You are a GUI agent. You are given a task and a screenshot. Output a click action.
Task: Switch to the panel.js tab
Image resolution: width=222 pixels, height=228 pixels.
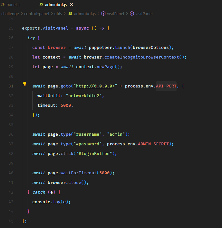14,5
